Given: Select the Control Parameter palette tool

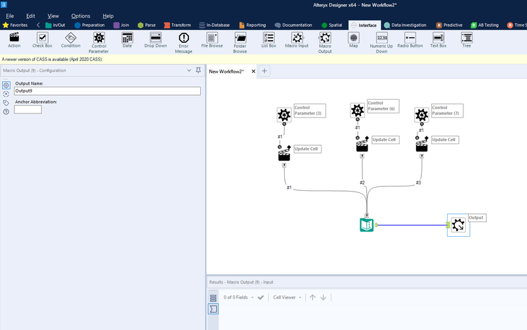Looking at the screenshot, I should coord(99,43).
